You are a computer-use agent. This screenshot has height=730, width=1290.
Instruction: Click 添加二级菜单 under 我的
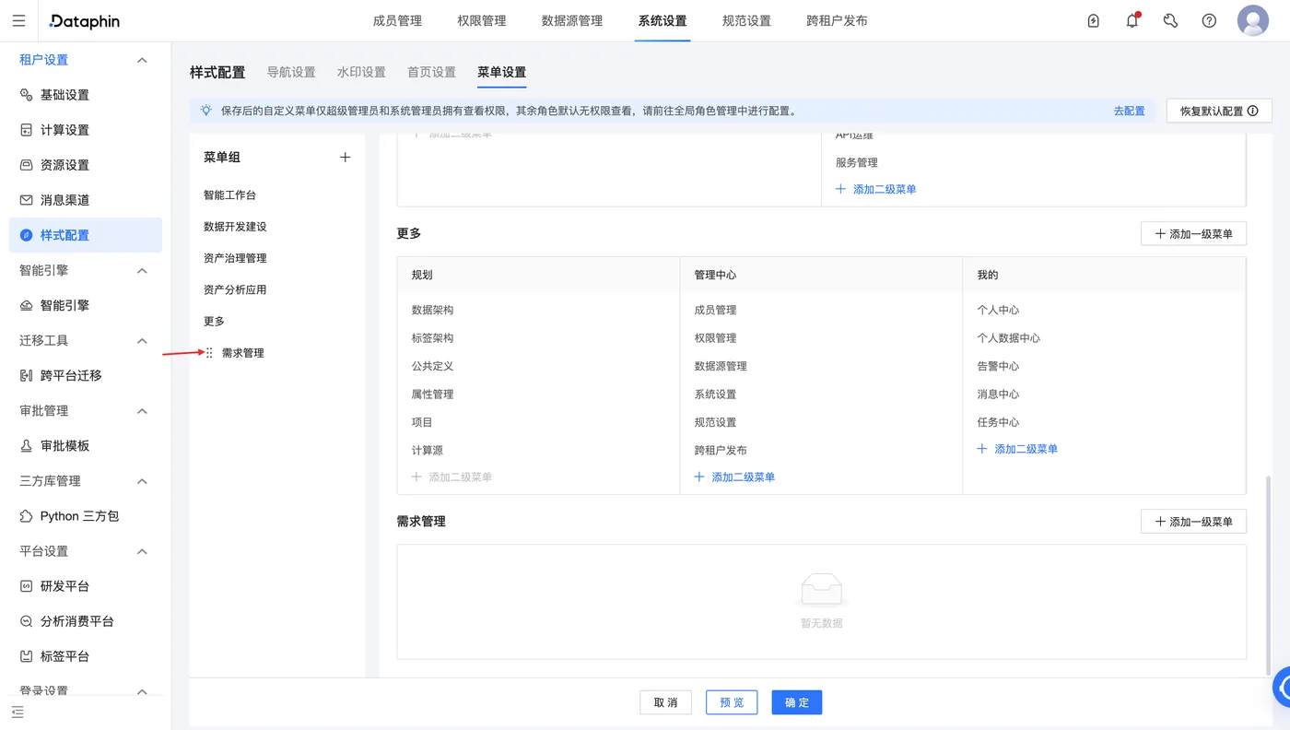(1017, 449)
